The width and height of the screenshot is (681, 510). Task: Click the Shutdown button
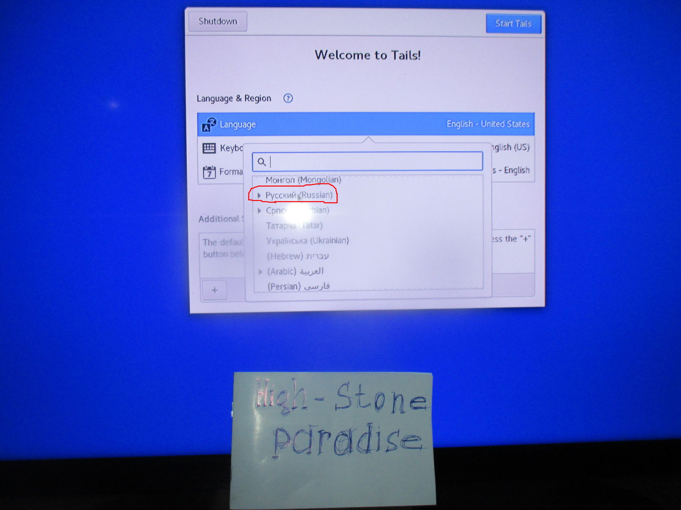point(217,21)
